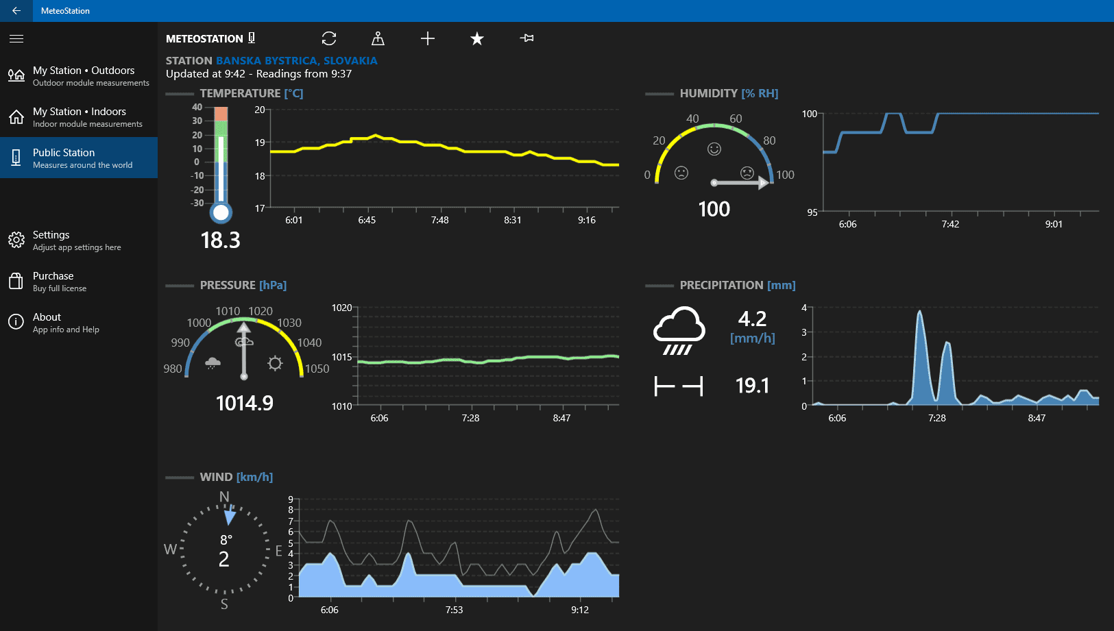Click the wind compass dial
The image size is (1114, 631).
[x=224, y=550]
